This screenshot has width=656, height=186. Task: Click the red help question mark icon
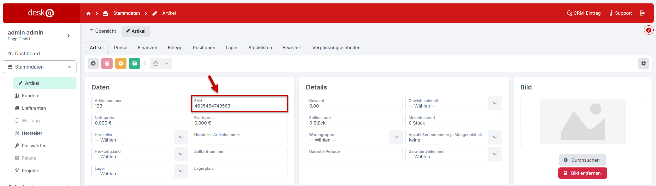tap(648, 30)
